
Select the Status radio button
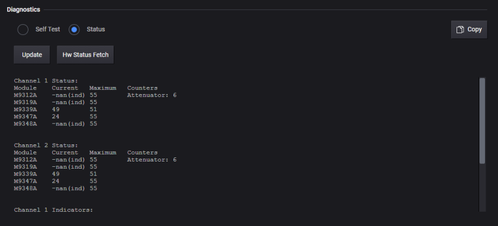(74, 30)
